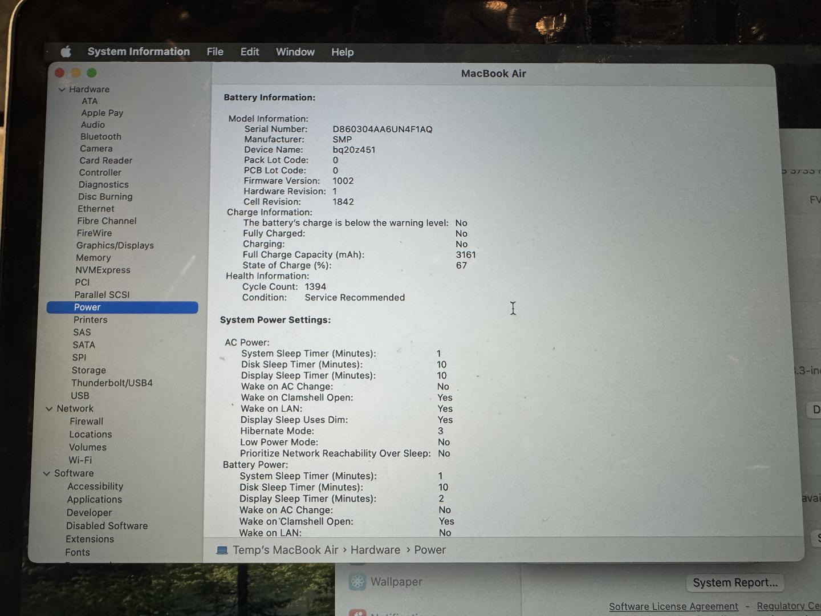Select Controller in the sidebar

[100, 173]
